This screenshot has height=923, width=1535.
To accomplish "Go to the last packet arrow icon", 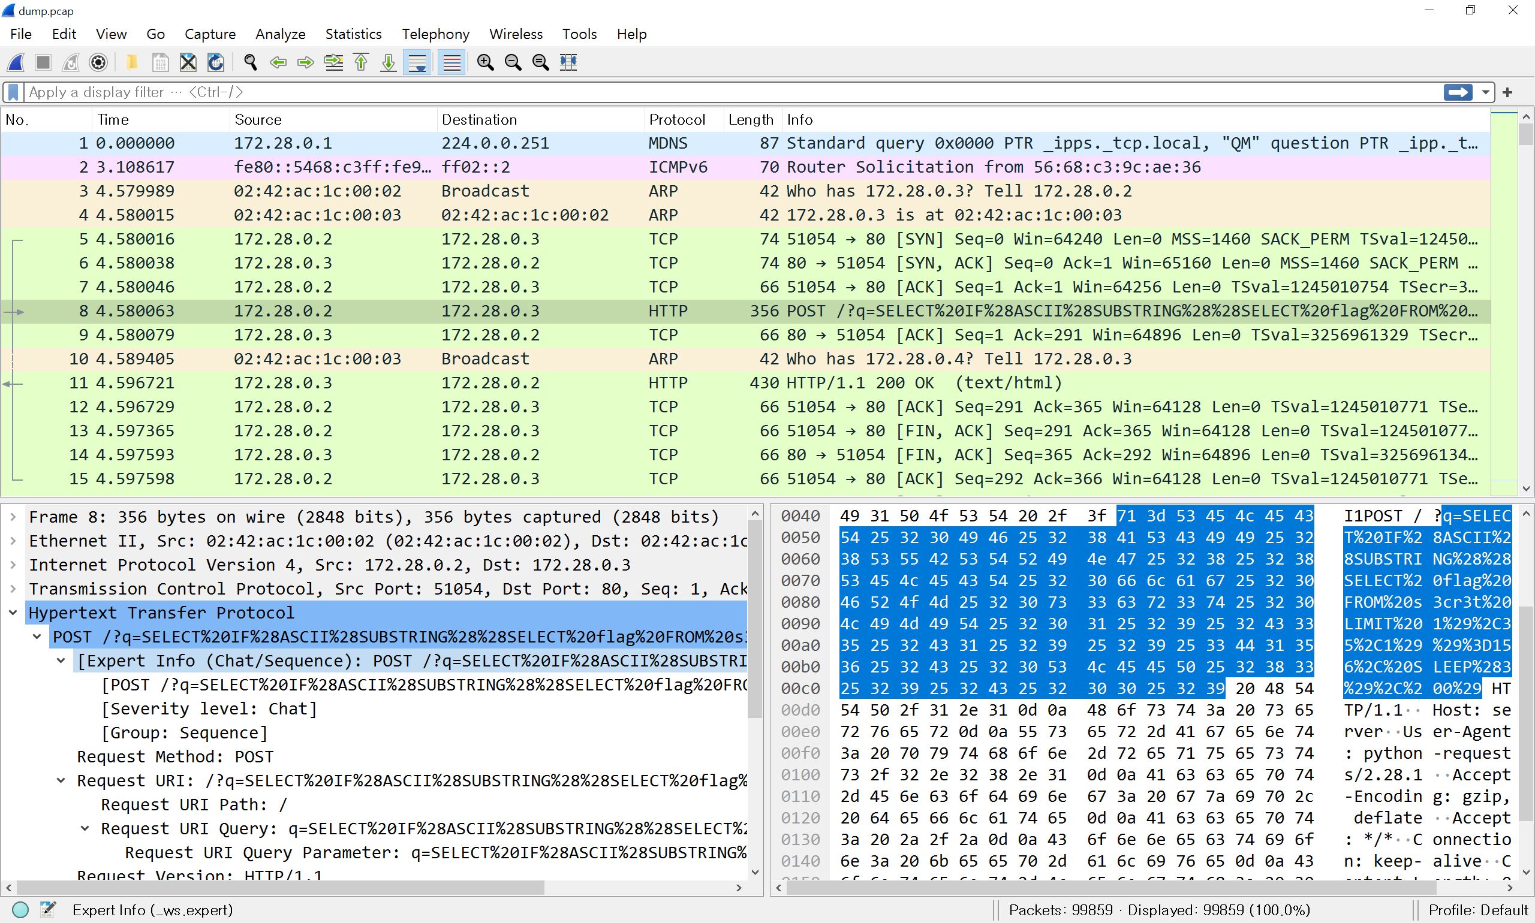I will pos(389,62).
